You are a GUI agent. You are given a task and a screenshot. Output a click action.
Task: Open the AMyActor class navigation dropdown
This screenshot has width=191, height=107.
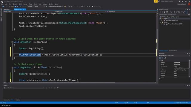[80, 12]
